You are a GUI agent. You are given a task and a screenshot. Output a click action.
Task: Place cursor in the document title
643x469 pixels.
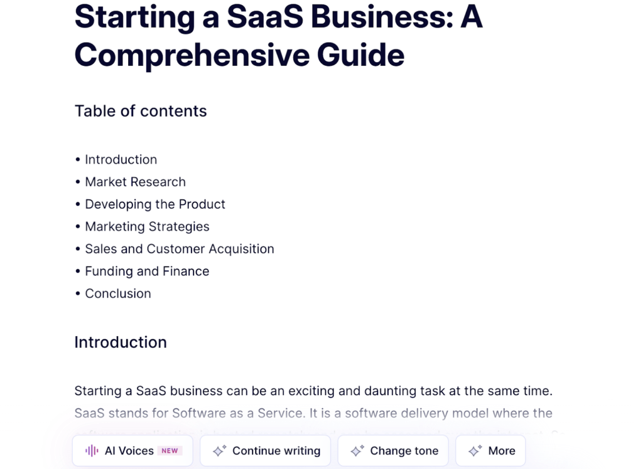pyautogui.click(x=278, y=36)
